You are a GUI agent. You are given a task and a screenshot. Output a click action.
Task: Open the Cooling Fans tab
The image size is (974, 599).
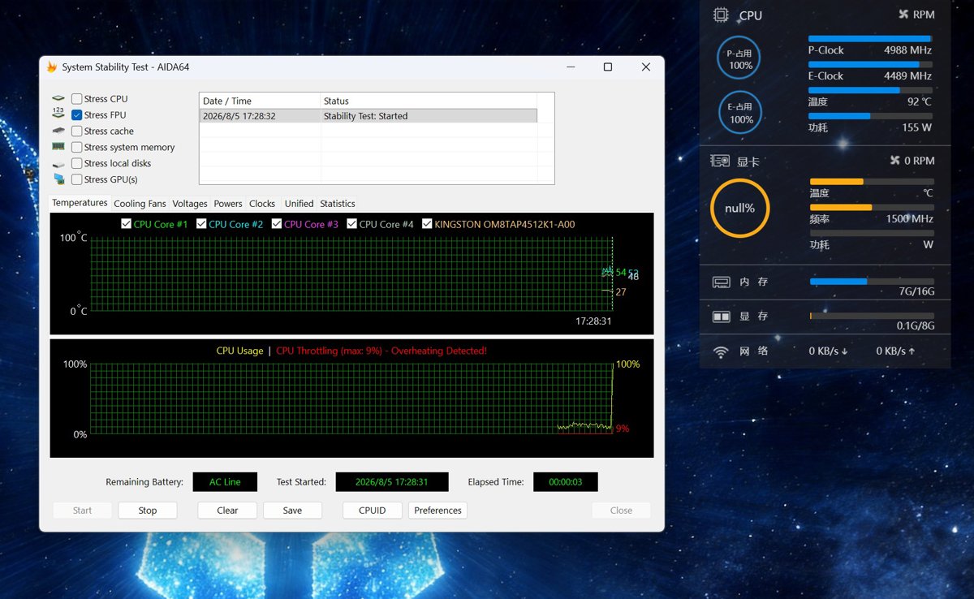click(x=140, y=204)
